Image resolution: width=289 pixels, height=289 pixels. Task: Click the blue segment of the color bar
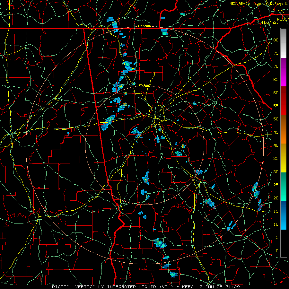[284, 215]
